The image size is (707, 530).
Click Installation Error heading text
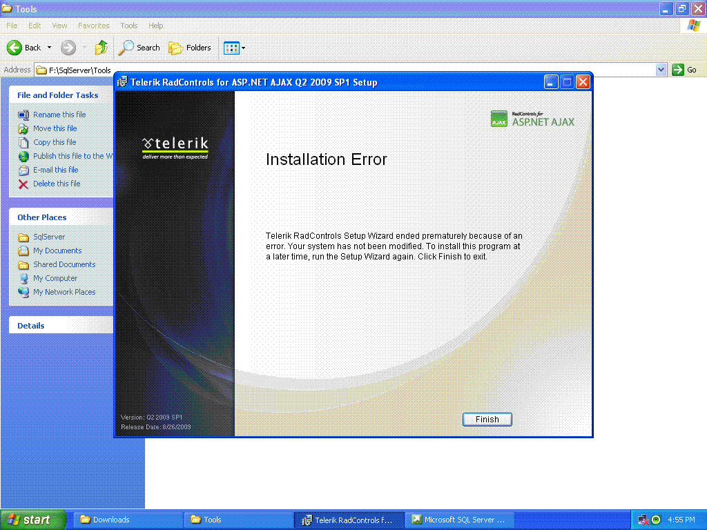coord(327,159)
